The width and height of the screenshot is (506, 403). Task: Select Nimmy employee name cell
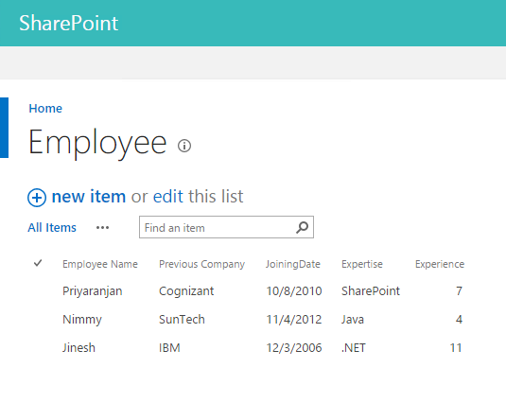tap(82, 320)
